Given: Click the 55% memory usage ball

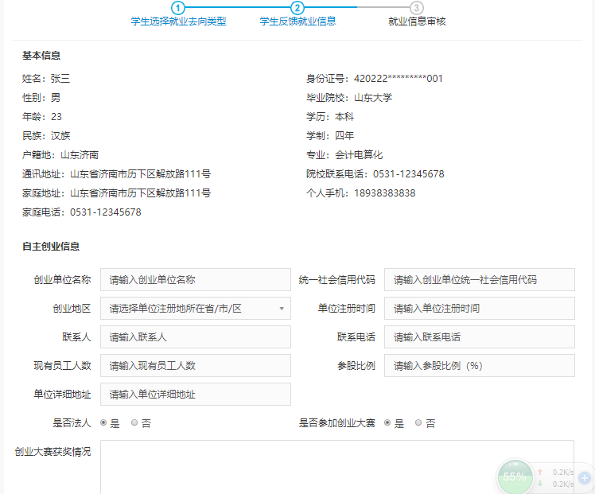Looking at the screenshot, I should [x=514, y=476].
